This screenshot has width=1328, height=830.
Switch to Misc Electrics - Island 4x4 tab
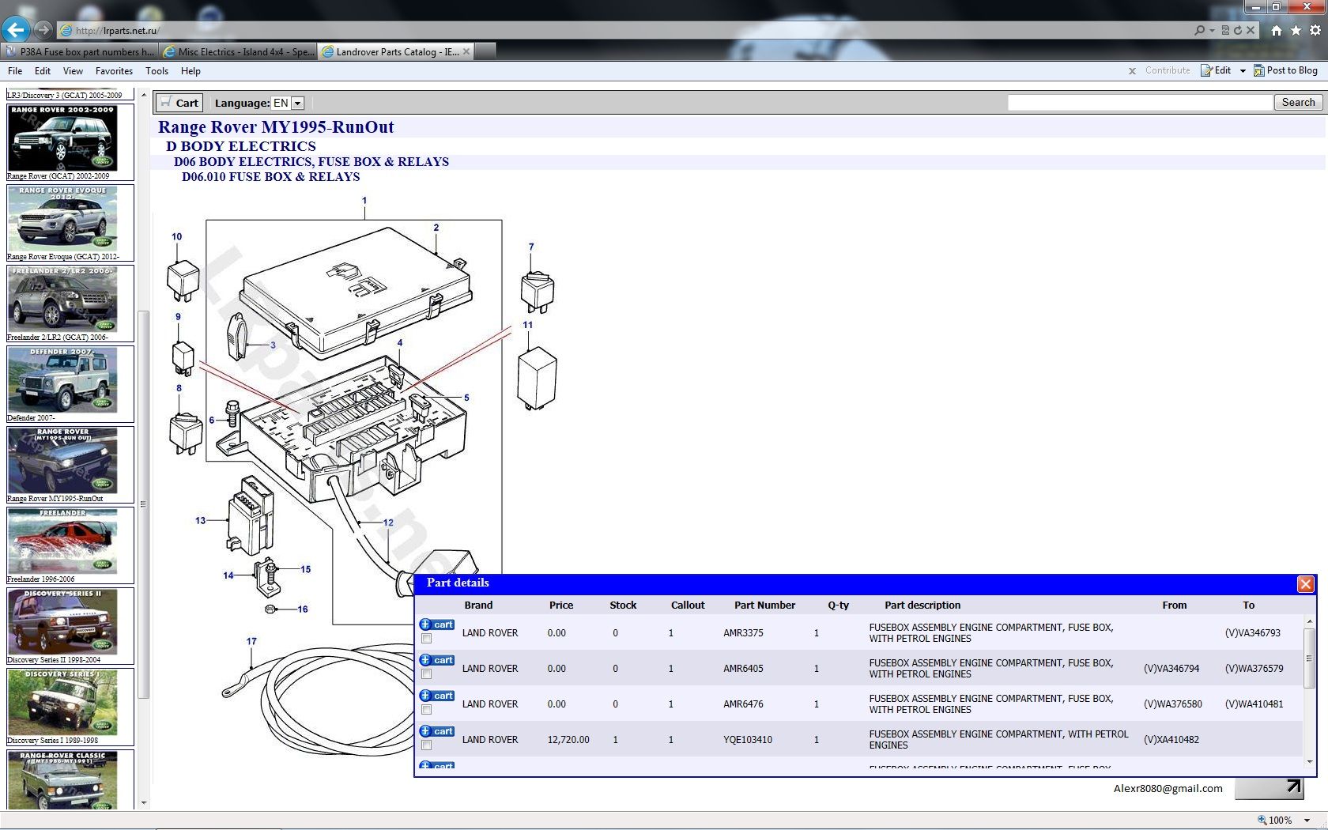click(x=238, y=51)
